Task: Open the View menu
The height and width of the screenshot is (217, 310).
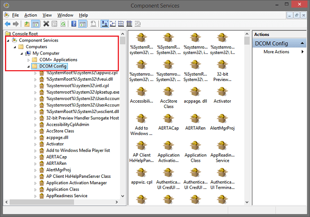Action: pos(47,15)
